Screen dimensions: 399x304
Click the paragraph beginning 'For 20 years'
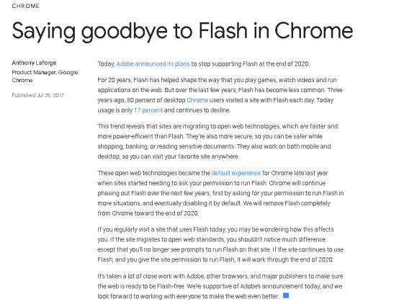coord(220,95)
